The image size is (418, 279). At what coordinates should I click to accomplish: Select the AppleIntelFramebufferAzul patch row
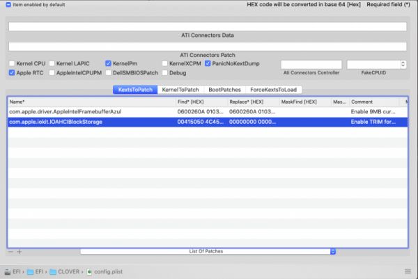click(208, 112)
